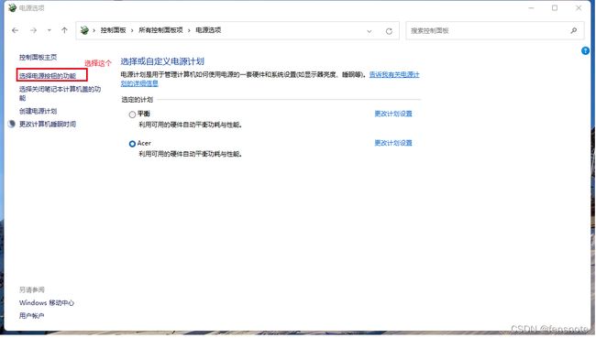
Task: Change plan settings for 平衡
Action: [x=393, y=114]
